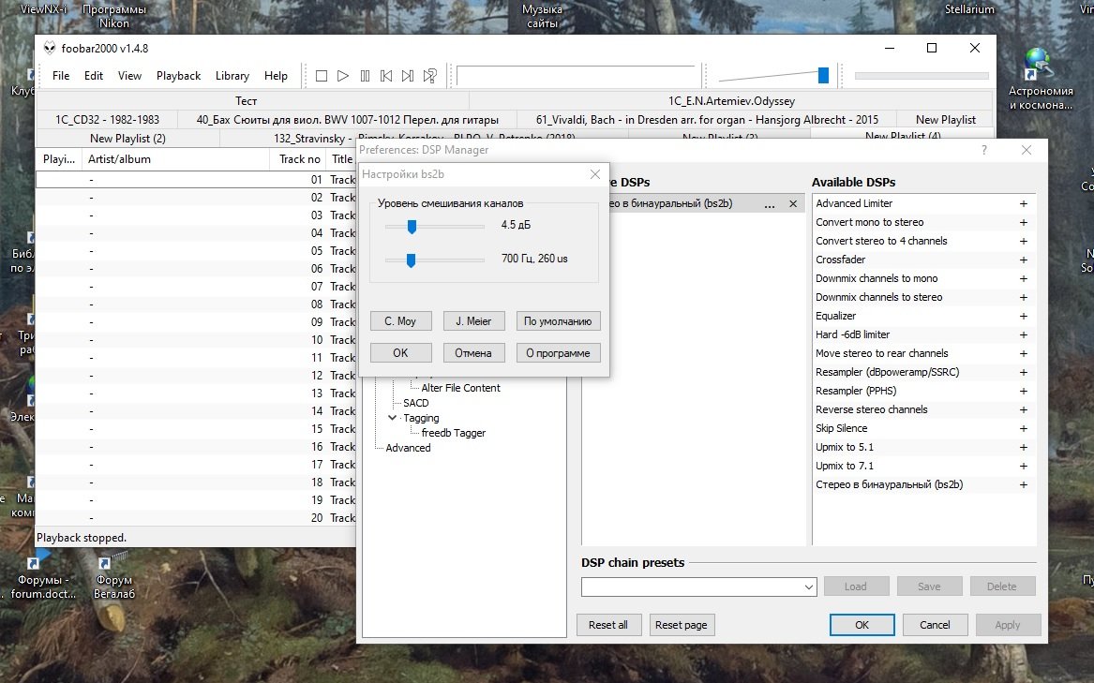
Task: Add Advanced Limiter with its plus icon
Action: pos(1024,203)
